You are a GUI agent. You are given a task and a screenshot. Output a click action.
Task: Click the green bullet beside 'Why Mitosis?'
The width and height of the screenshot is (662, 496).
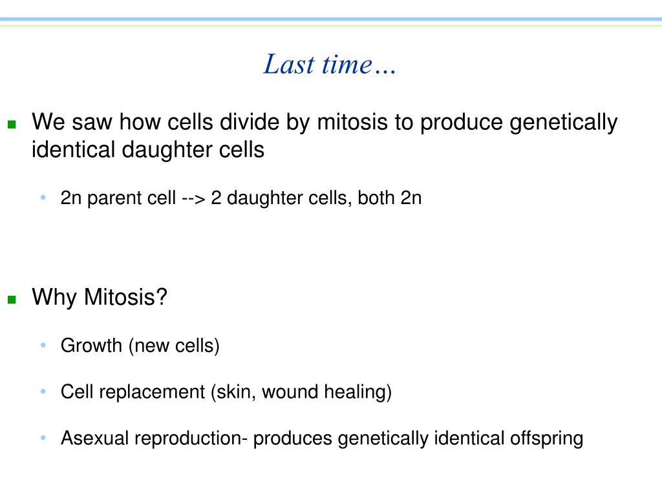click(12, 300)
